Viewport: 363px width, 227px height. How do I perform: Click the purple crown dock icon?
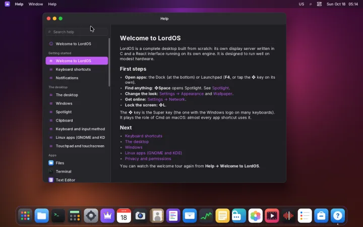pyautogui.click(x=107, y=216)
